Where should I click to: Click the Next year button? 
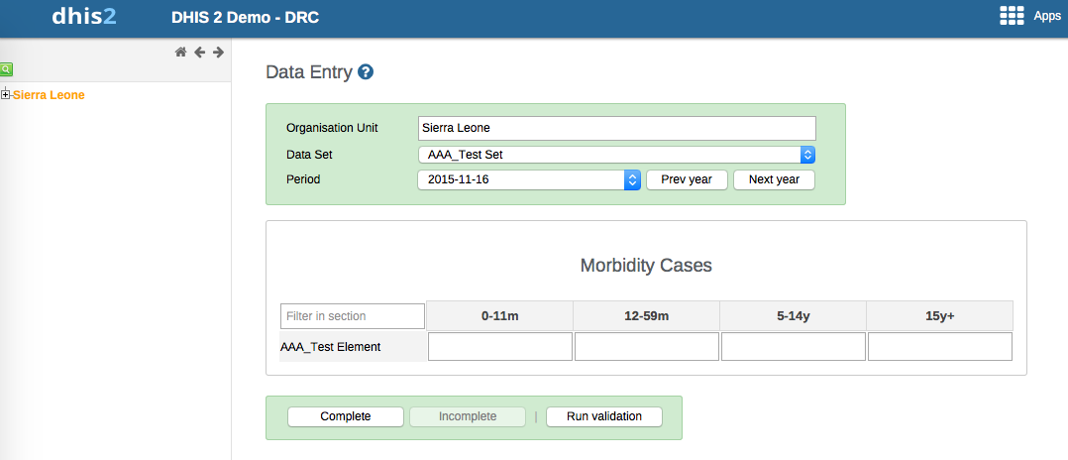point(774,179)
